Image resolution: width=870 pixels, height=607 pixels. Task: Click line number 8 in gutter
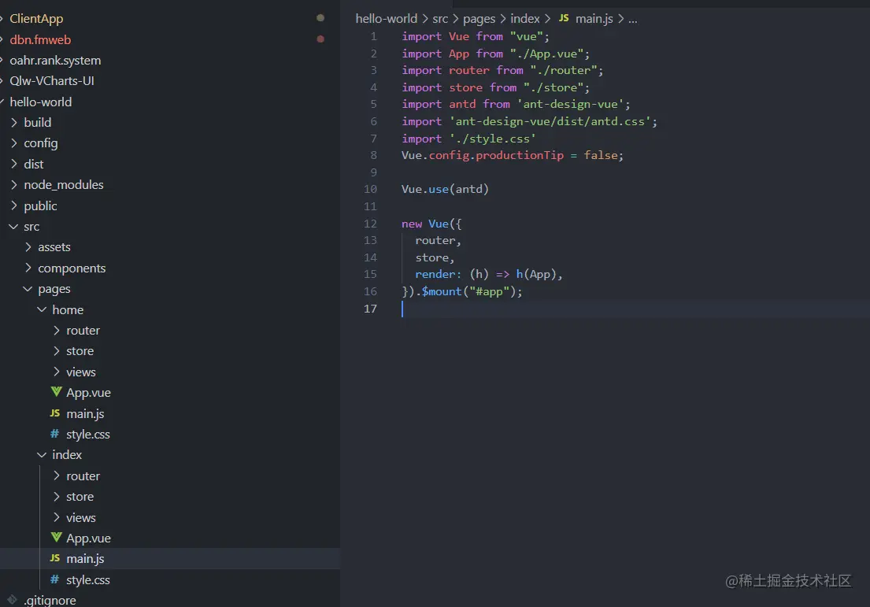coord(373,155)
